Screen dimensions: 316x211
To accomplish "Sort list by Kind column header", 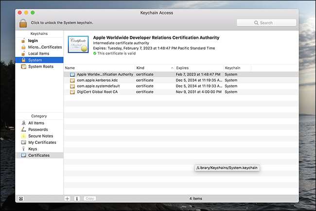I will (153, 68).
